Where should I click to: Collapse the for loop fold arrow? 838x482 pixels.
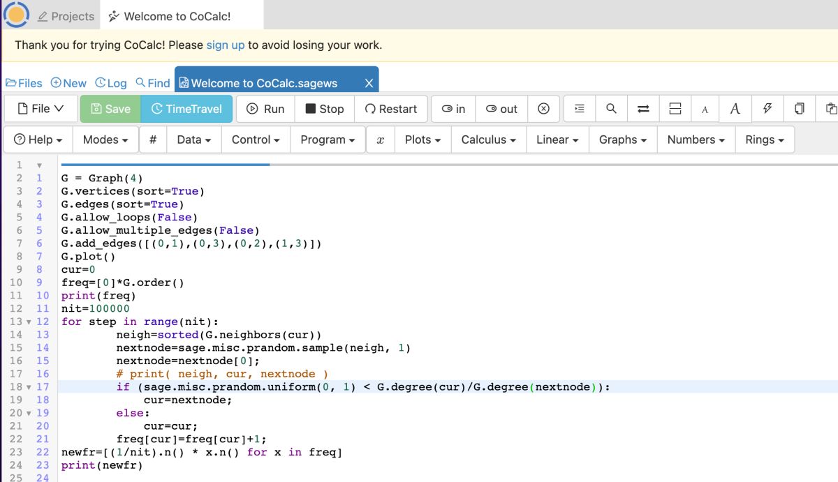click(29, 322)
